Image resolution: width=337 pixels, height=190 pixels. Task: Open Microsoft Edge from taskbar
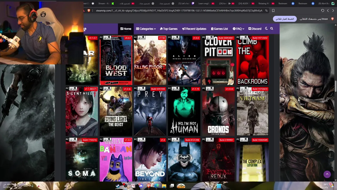[156, 186]
